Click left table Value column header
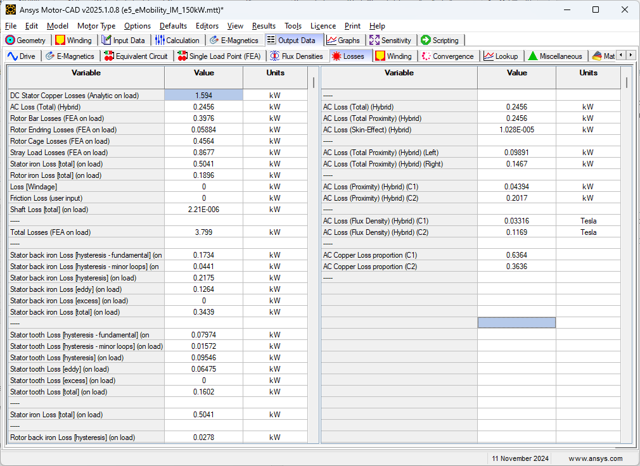Image resolution: width=640 pixels, height=466 pixels. pyautogui.click(x=203, y=77)
